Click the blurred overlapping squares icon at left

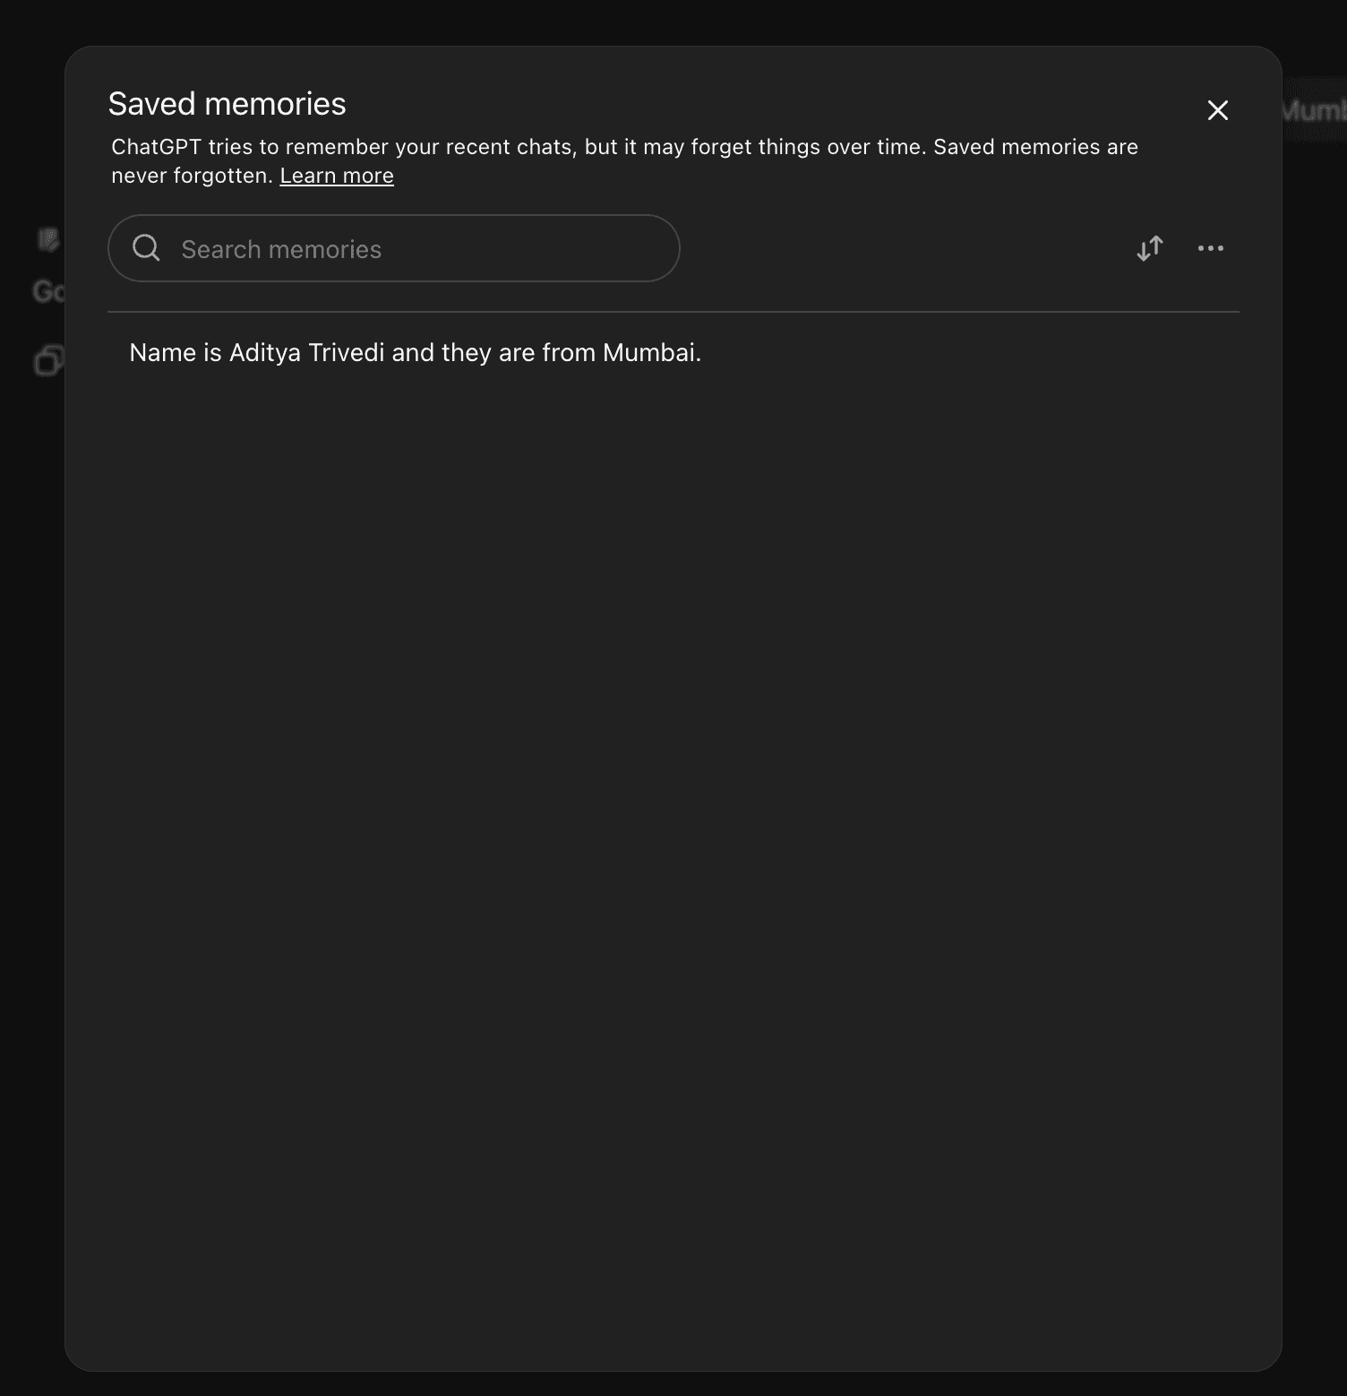[48, 360]
